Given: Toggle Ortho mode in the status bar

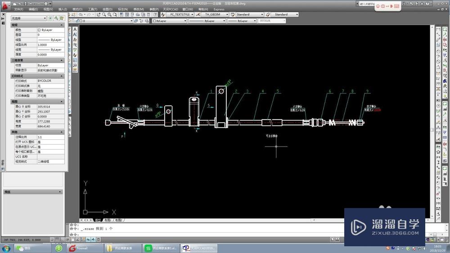Looking at the screenshot, I should [62, 240].
